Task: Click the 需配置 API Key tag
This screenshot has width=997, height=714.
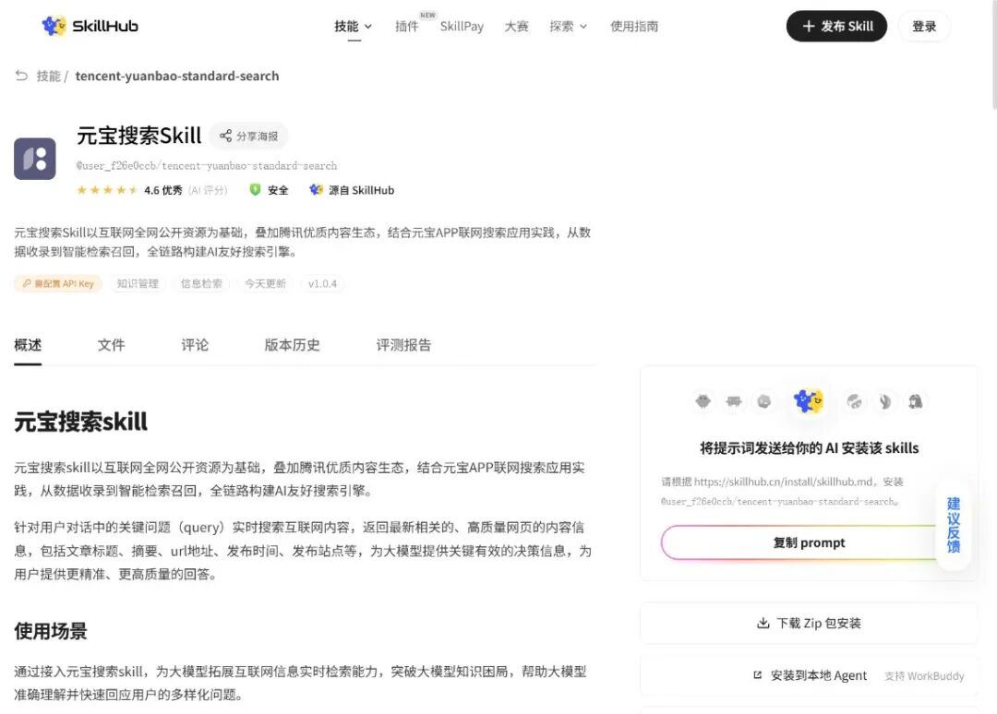Action: pos(58,283)
